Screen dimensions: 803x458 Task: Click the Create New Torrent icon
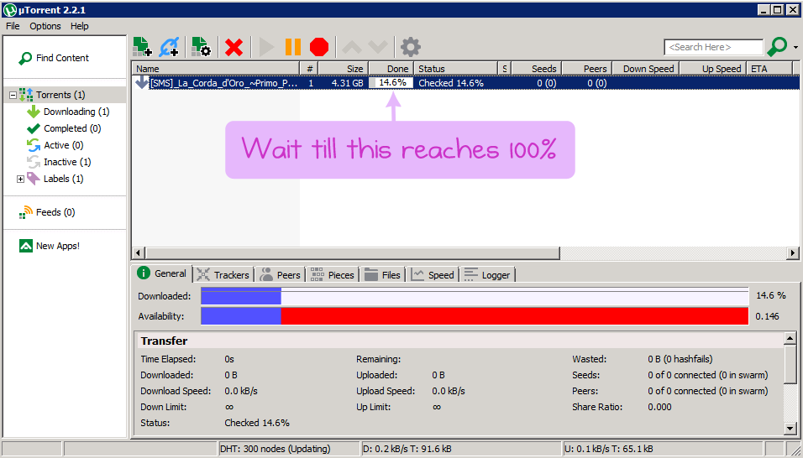tap(202, 46)
